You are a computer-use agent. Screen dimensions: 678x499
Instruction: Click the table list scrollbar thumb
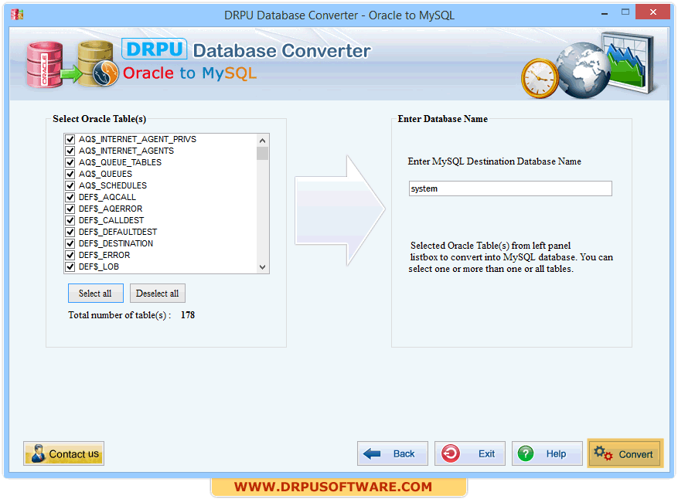point(263,153)
